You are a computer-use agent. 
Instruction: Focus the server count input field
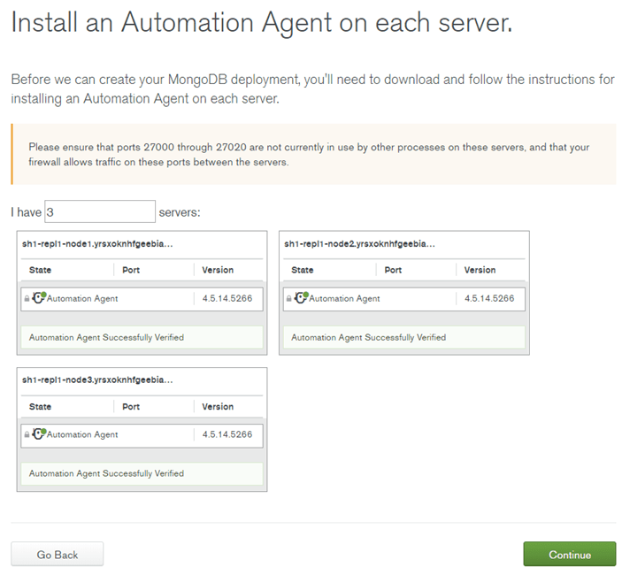(x=100, y=211)
